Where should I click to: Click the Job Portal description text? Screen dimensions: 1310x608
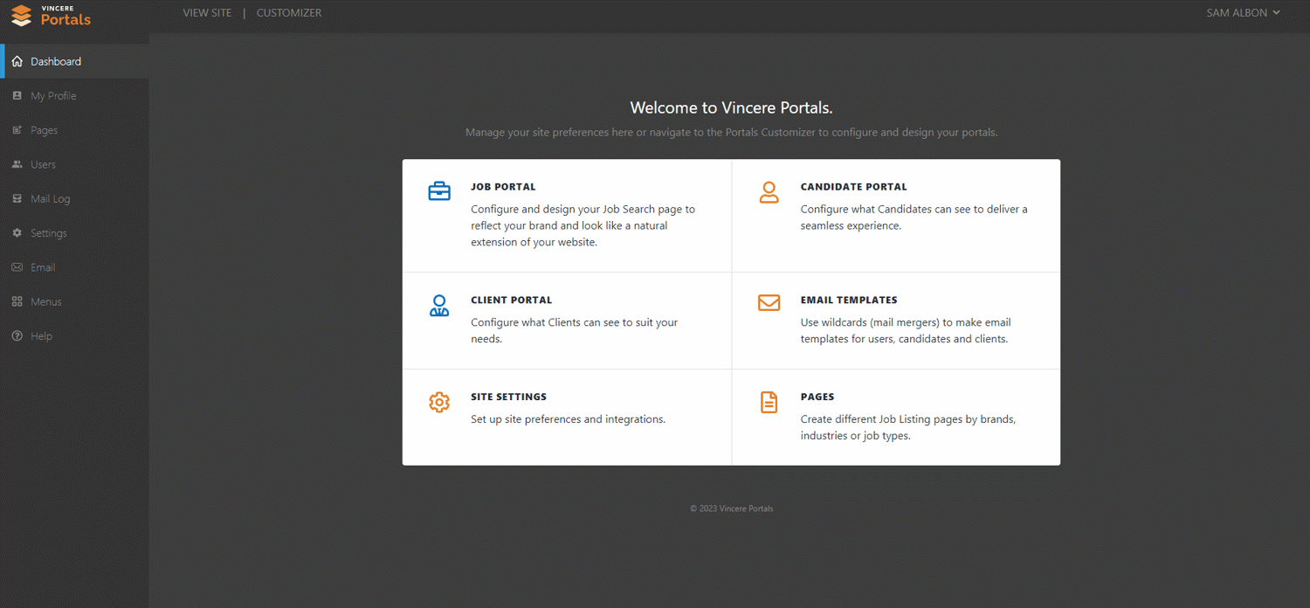click(x=583, y=225)
